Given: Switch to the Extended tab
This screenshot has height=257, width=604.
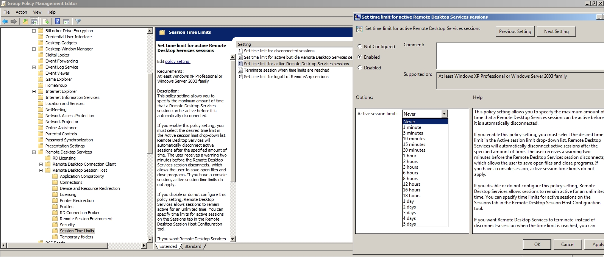Looking at the screenshot, I should tap(168, 246).
